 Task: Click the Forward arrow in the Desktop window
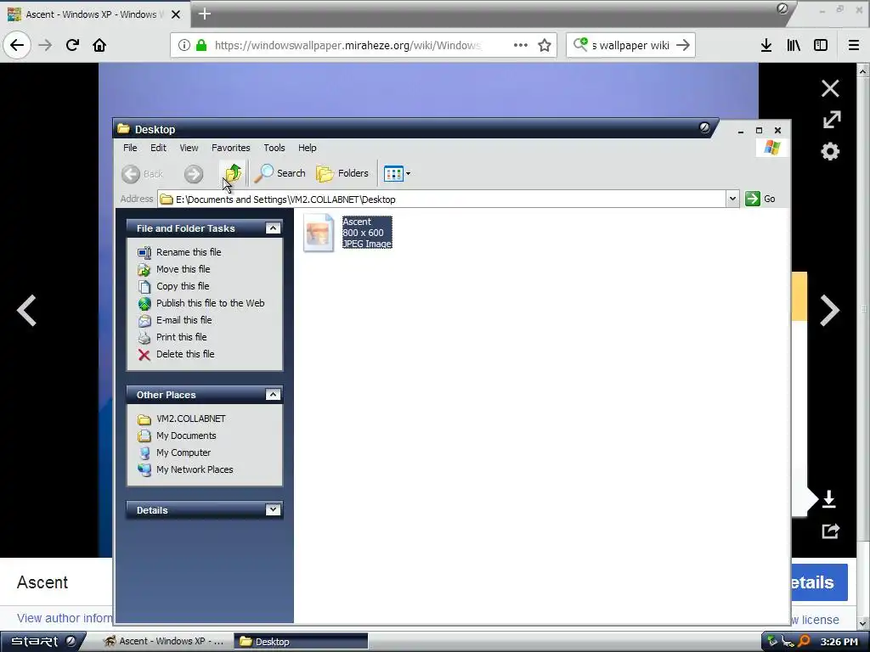194,174
